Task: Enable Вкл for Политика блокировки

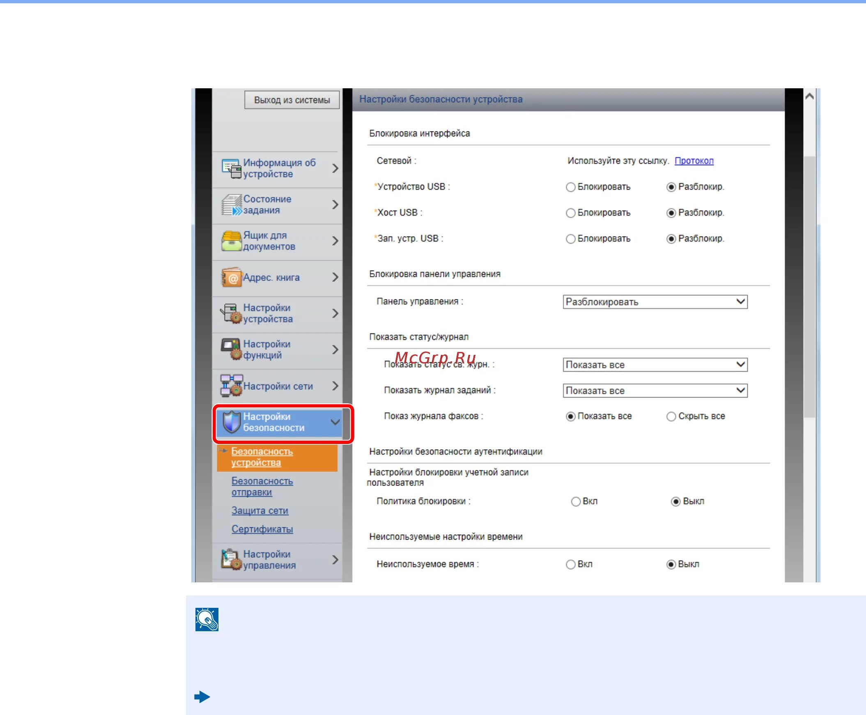Action: [576, 502]
